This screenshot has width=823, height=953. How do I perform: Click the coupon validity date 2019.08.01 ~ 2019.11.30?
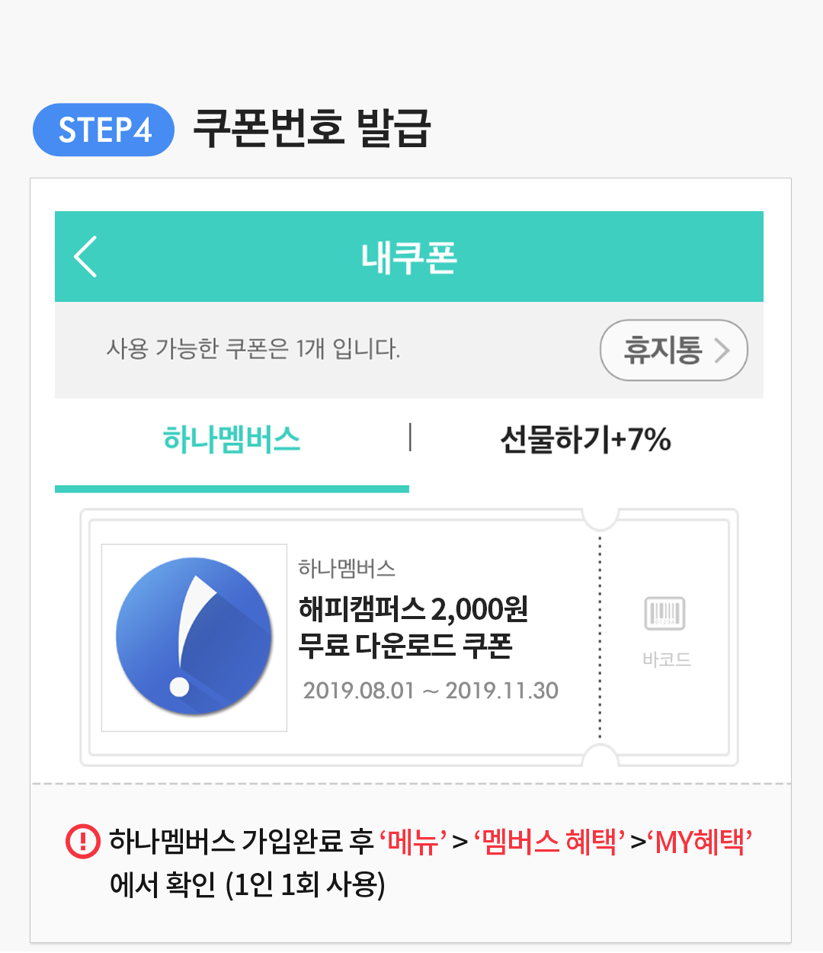coord(431,691)
